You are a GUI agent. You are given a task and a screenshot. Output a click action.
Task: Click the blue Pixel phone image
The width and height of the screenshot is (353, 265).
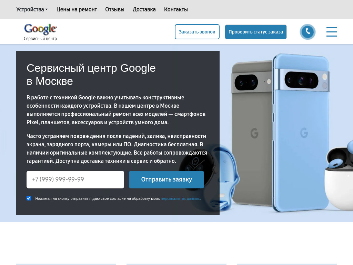(x=301, y=133)
